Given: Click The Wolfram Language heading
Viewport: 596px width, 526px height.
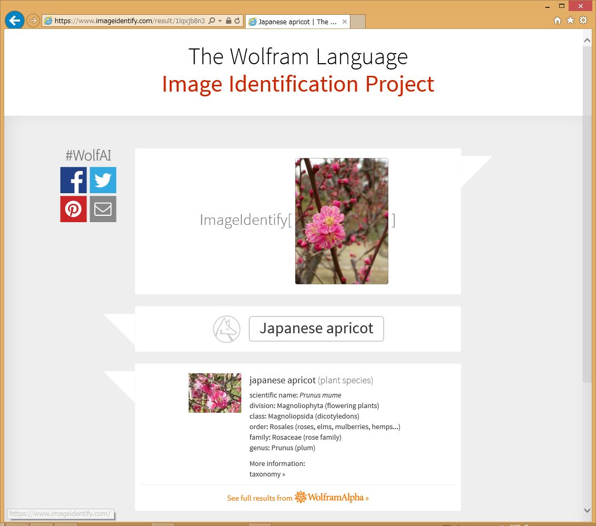Looking at the screenshot, I should [x=298, y=57].
